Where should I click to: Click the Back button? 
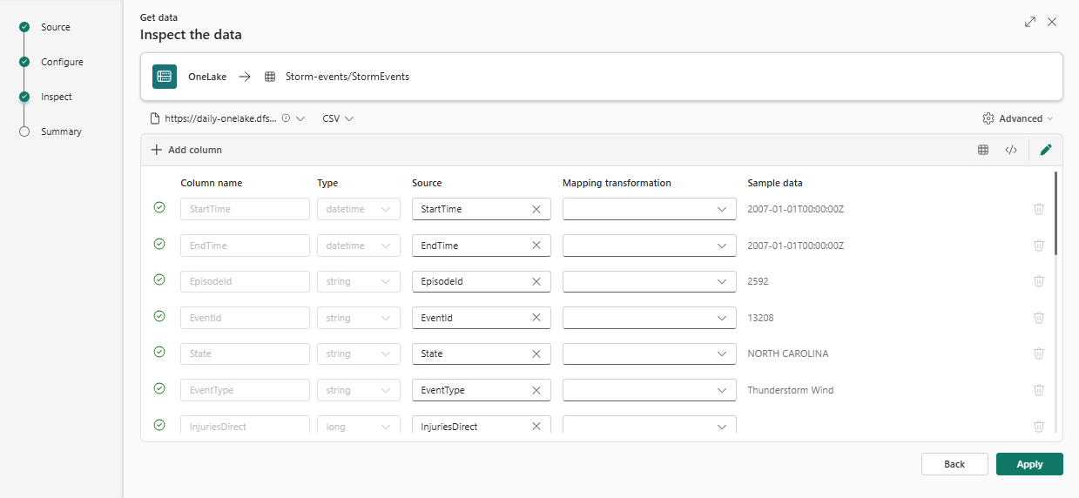point(954,464)
